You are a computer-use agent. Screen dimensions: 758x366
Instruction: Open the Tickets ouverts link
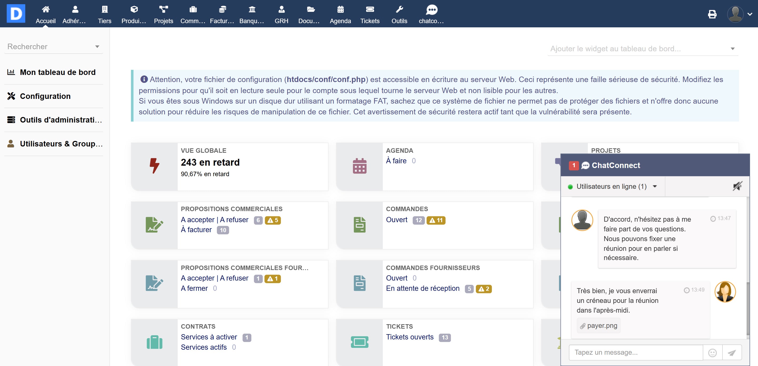tap(410, 337)
